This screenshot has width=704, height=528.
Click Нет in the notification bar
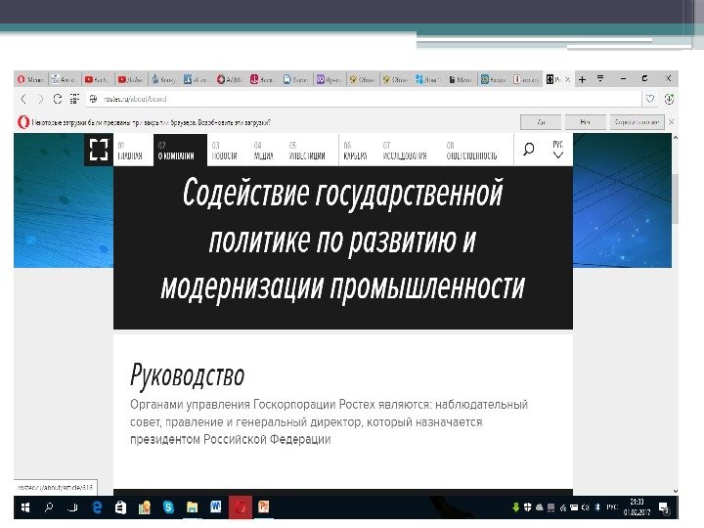pyautogui.click(x=585, y=121)
